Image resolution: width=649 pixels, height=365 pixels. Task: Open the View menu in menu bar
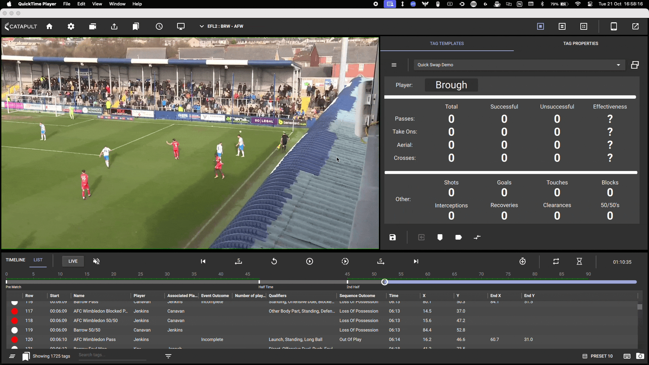pos(97,4)
